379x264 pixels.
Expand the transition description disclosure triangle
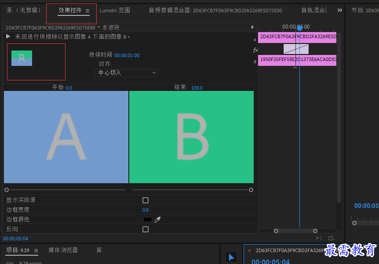coord(8,36)
